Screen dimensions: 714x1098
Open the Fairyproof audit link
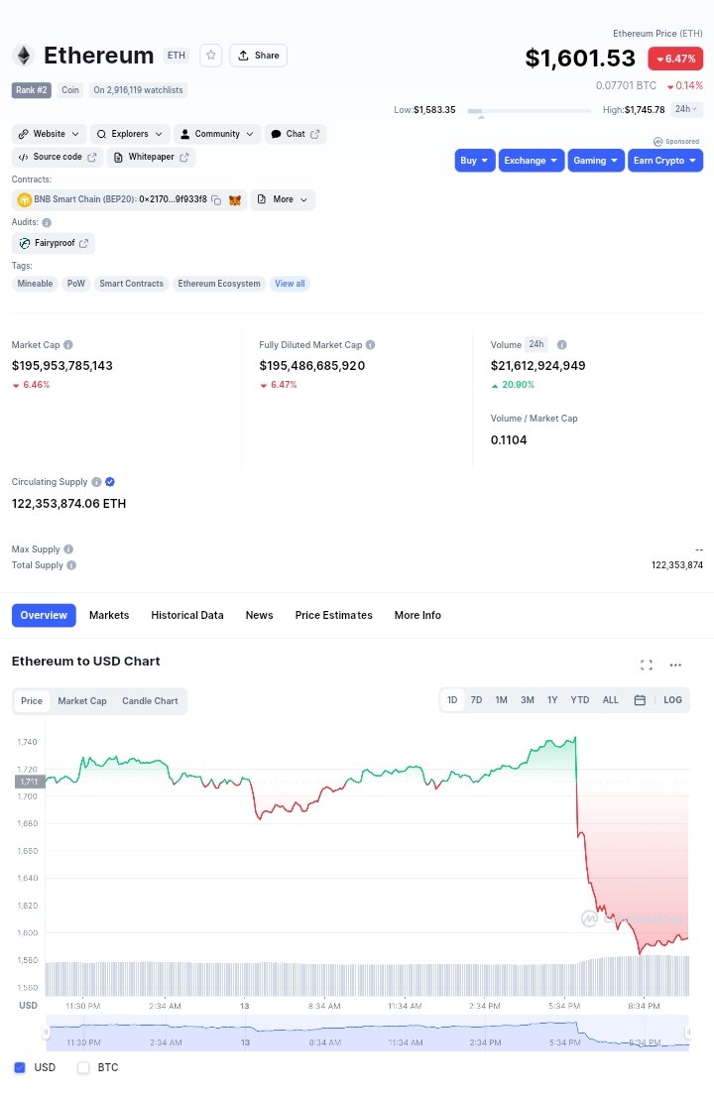tap(54, 243)
